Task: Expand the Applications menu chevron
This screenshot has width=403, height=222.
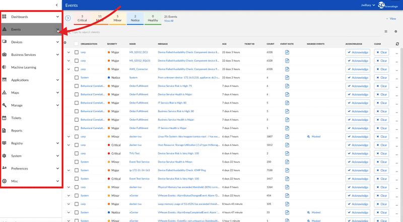Action: point(57,80)
